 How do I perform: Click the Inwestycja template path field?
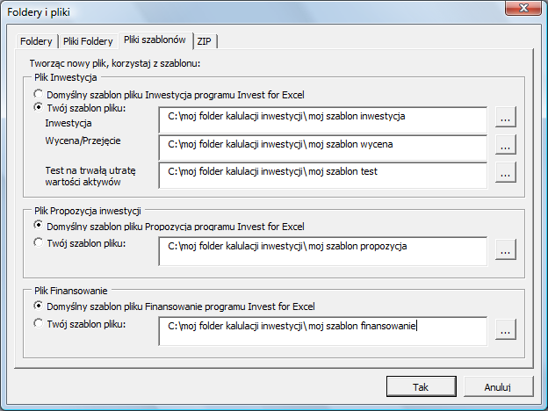[x=322, y=119]
